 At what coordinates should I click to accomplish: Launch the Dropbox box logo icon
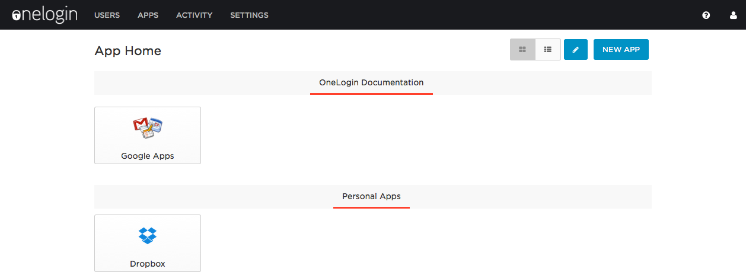(148, 235)
